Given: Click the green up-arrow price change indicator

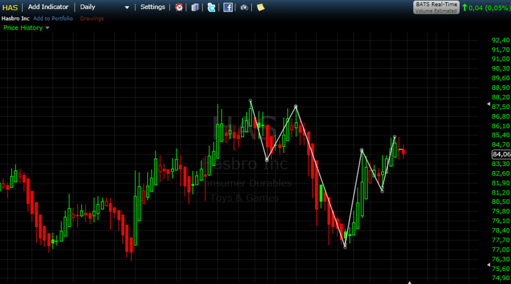Looking at the screenshot, I should [x=465, y=8].
